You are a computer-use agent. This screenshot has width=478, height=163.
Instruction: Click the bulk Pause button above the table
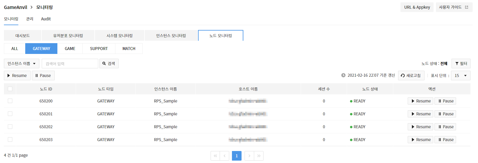[x=43, y=76]
